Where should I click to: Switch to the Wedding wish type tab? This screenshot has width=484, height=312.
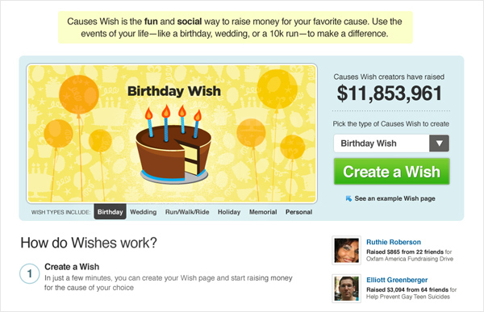coord(144,212)
